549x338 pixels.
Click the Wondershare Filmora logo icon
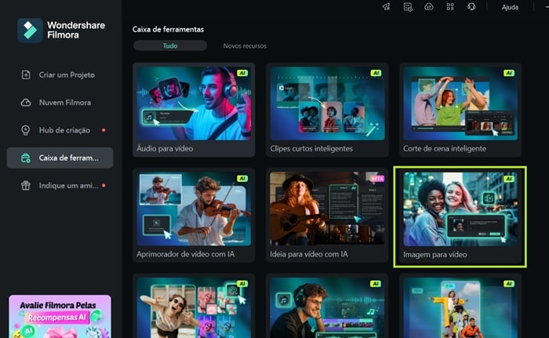pos(30,31)
